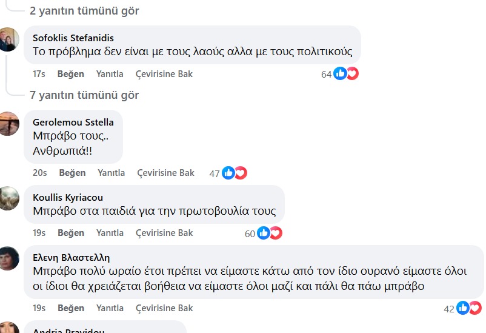Viewport: 486px width, 333px height.
Task: Click the 20s timestamp on Gerolemou comment
Action: (x=39, y=173)
